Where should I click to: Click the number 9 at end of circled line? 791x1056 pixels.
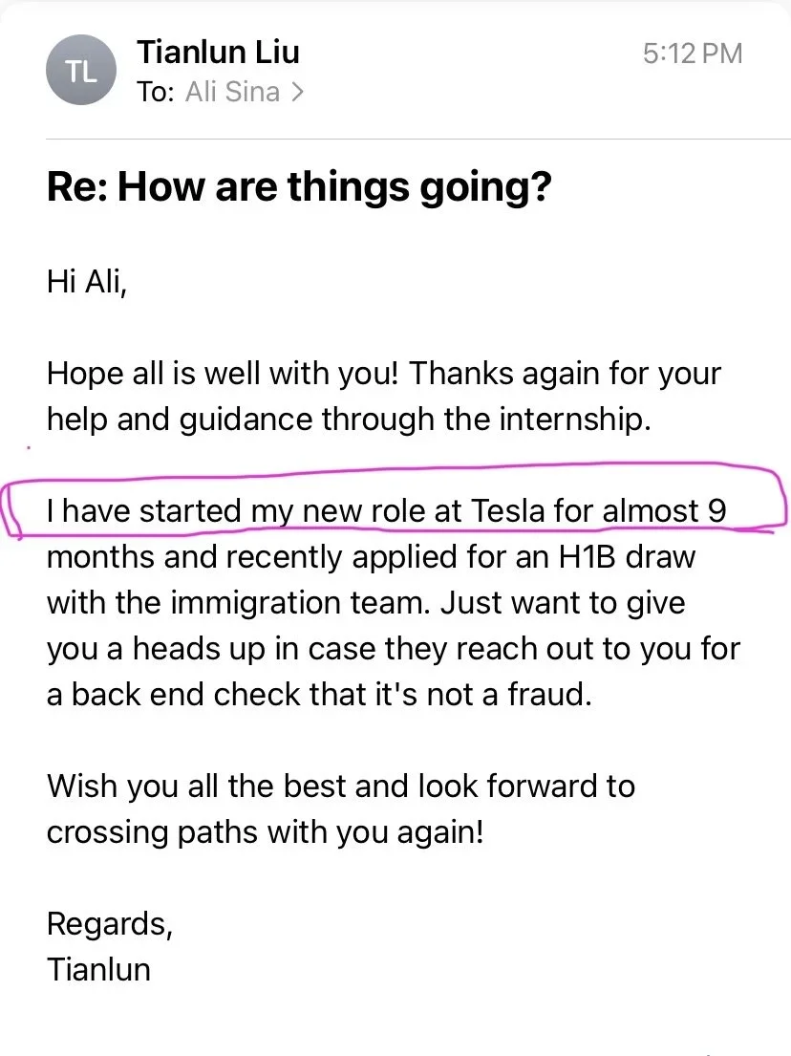coord(716,510)
